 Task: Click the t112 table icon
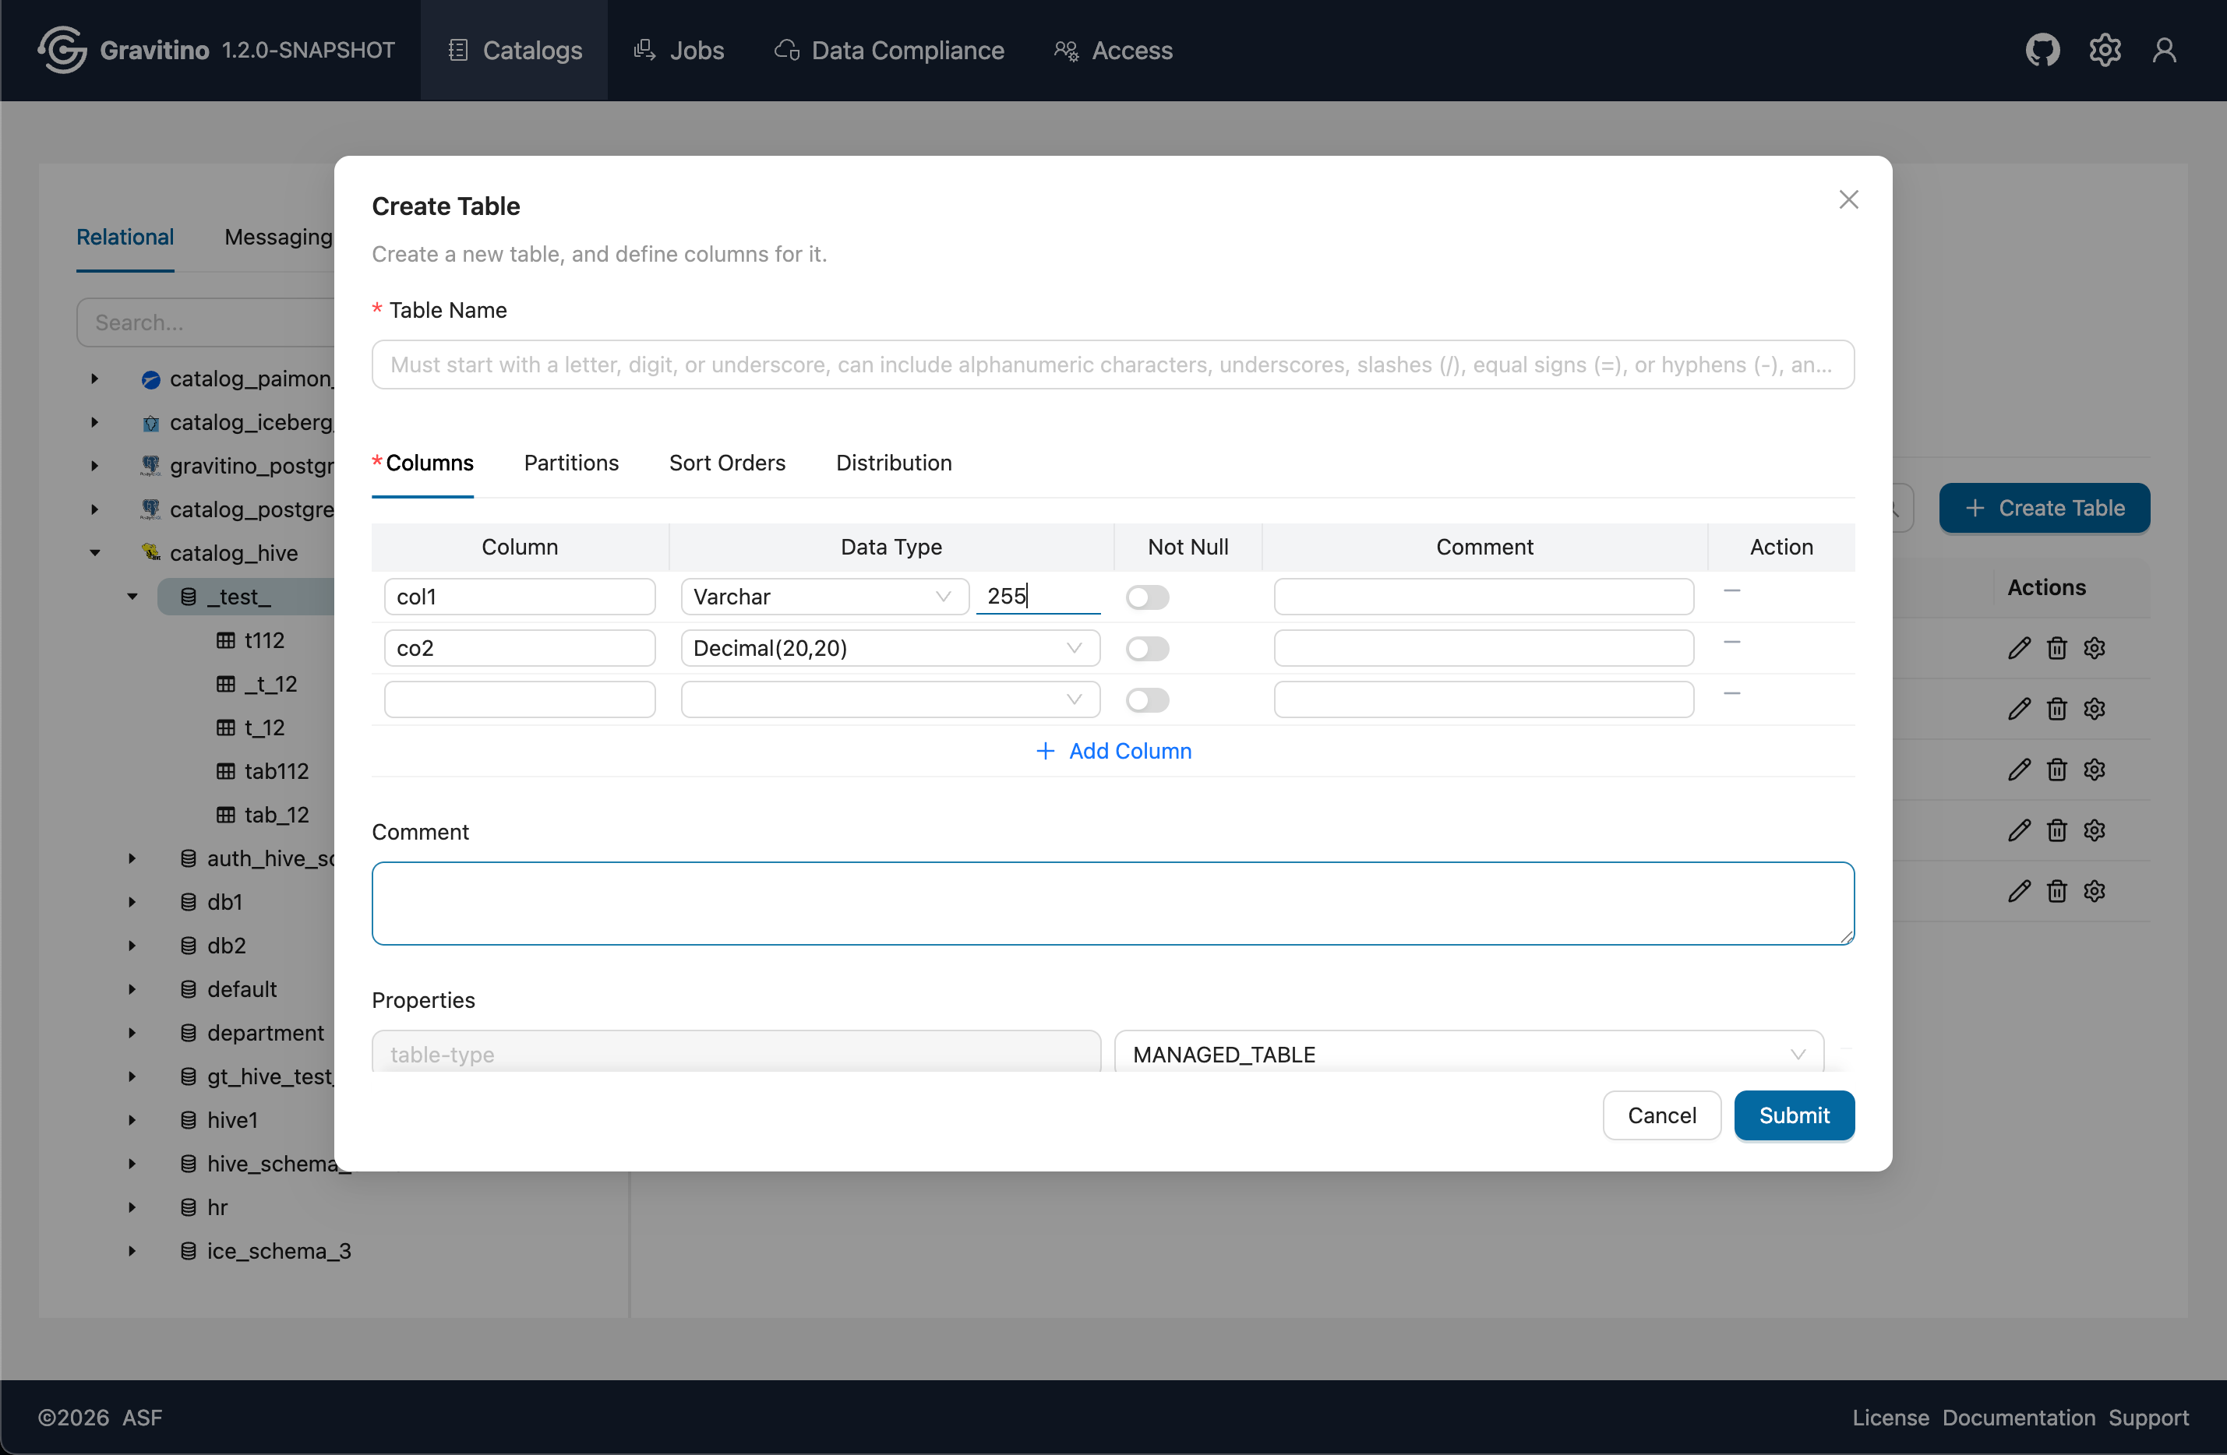[225, 640]
